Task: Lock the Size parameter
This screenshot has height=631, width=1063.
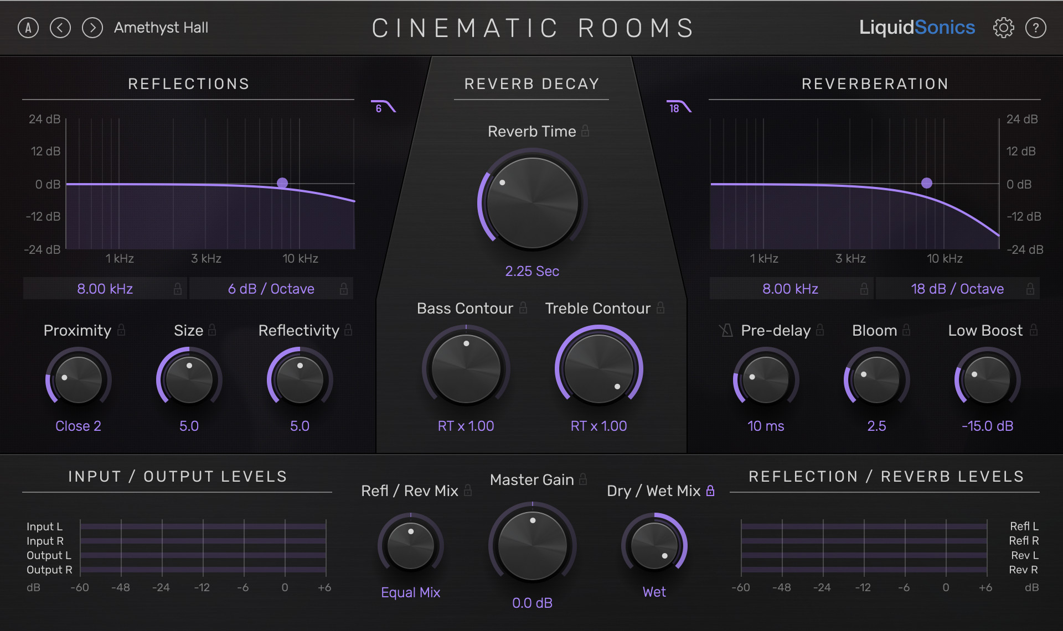Action: 212,330
